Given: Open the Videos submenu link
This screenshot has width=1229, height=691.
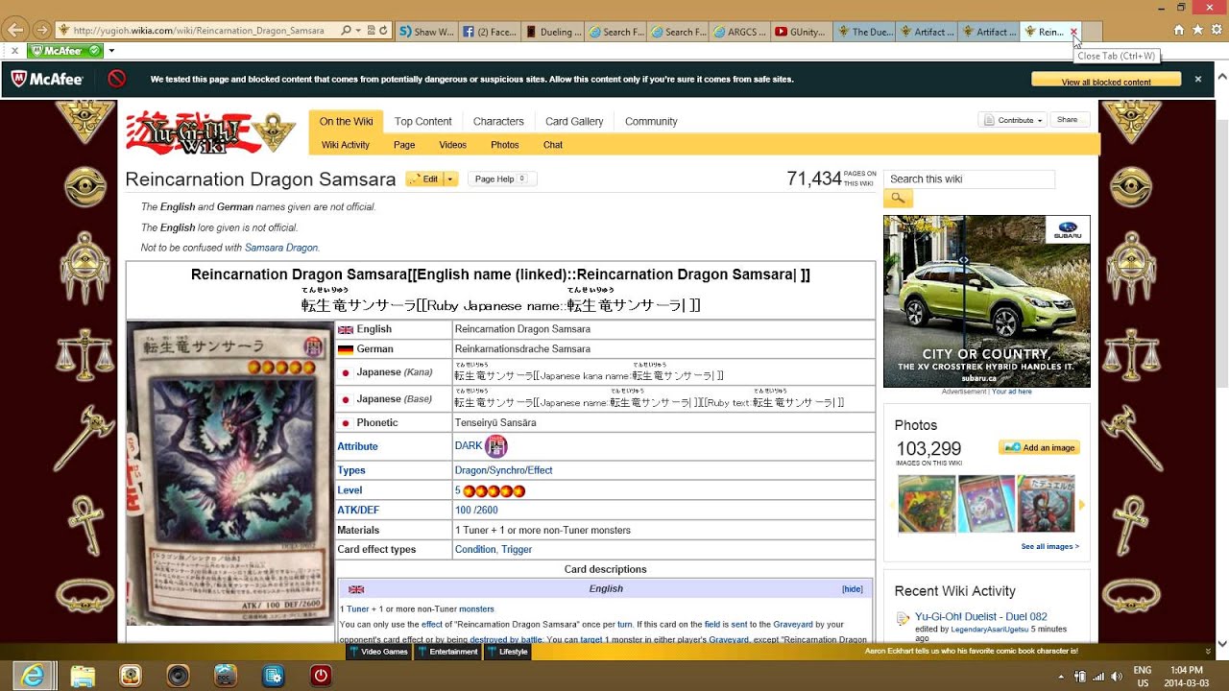Looking at the screenshot, I should point(453,145).
